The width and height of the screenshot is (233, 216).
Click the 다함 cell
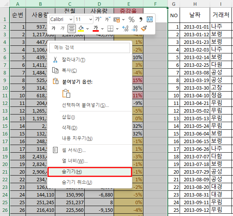[221, 156]
